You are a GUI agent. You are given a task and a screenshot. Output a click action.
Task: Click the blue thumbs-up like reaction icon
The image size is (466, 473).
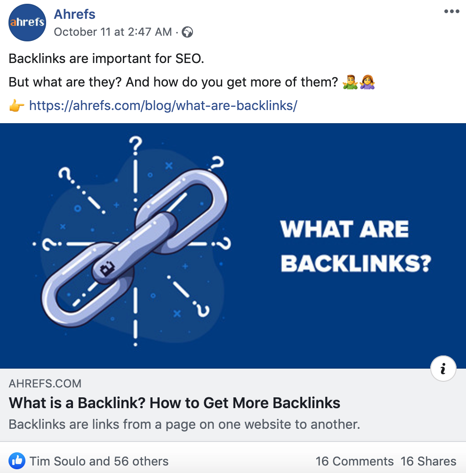(17, 461)
